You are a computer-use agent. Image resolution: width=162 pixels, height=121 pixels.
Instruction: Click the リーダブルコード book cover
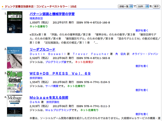pyautogui.click(x=15, y=58)
